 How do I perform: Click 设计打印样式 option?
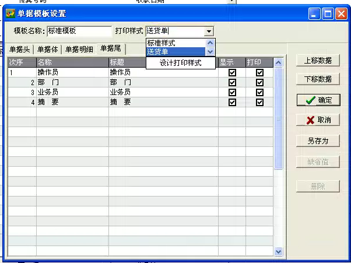181,63
